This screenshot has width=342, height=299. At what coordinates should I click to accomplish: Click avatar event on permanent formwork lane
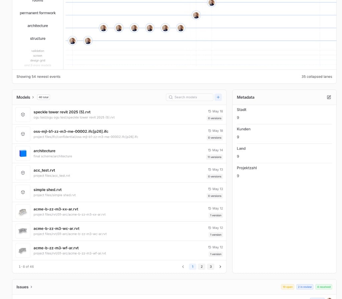pyautogui.click(x=196, y=15)
